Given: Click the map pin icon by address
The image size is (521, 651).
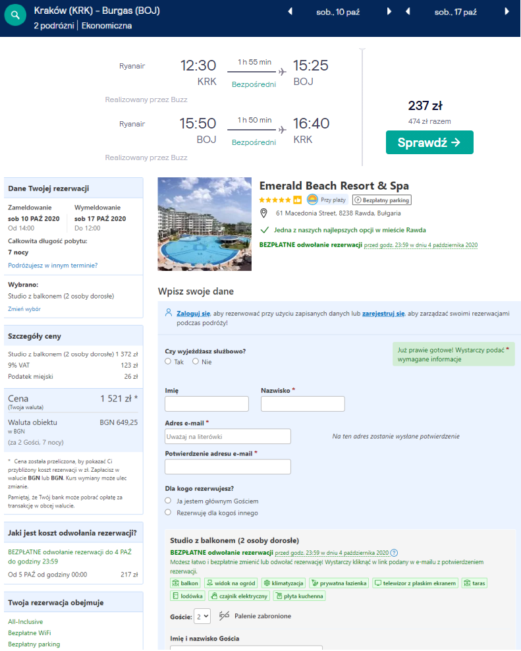Looking at the screenshot, I should click(264, 213).
